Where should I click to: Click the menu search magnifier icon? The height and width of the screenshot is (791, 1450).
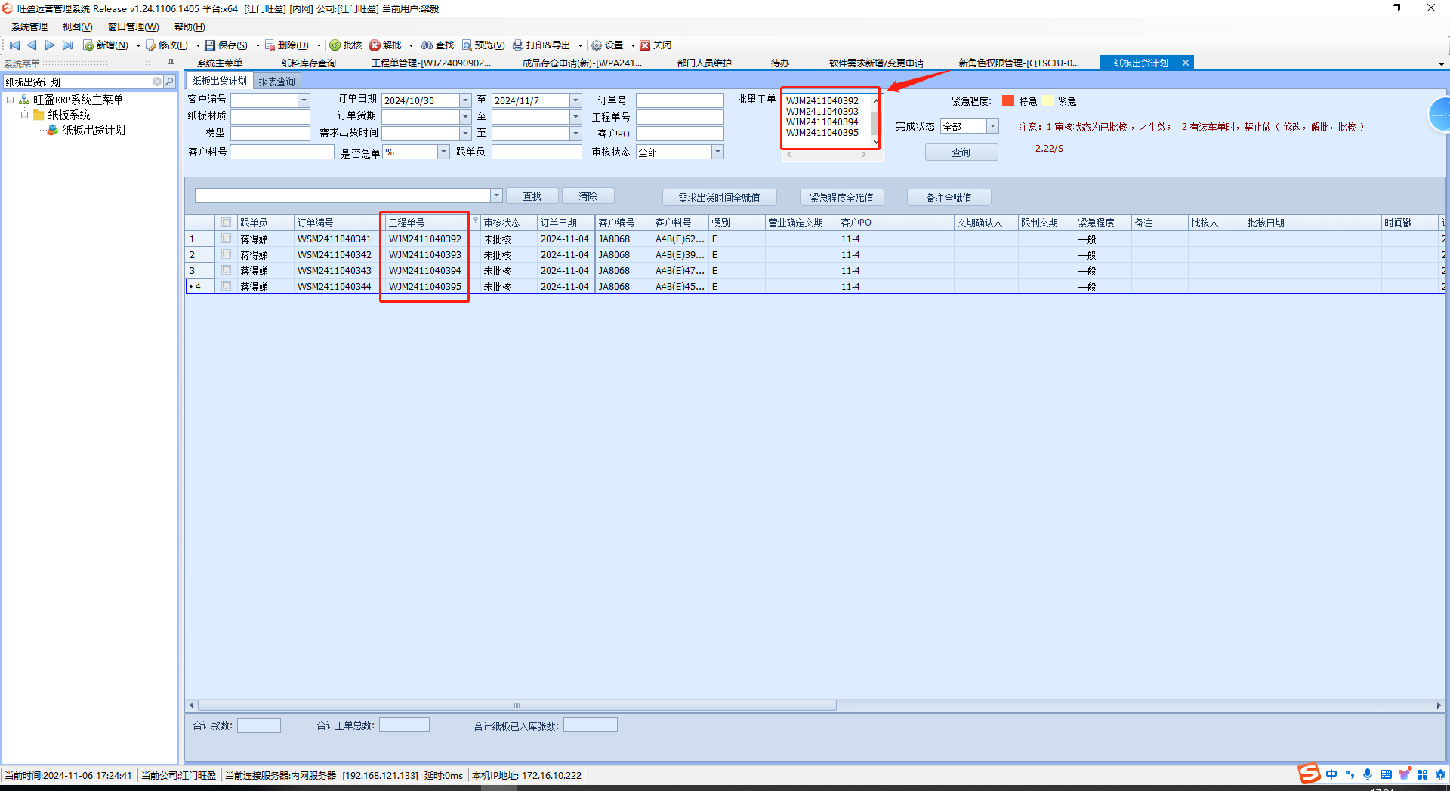(169, 82)
